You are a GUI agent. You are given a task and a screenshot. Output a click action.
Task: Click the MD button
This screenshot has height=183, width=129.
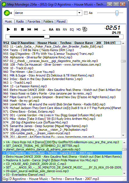[x=78, y=29]
